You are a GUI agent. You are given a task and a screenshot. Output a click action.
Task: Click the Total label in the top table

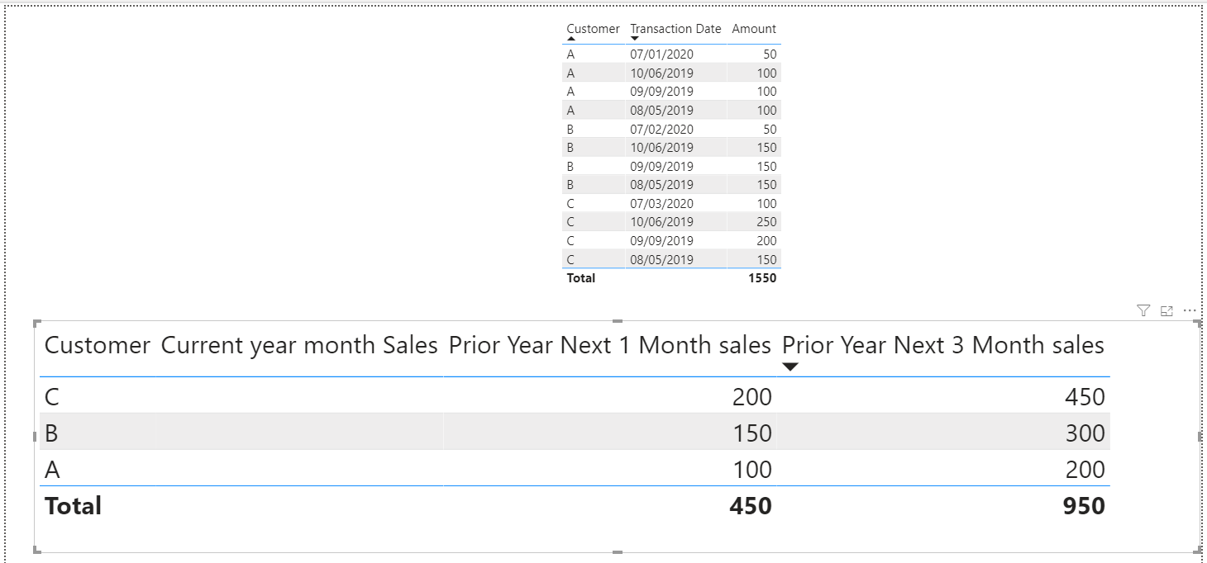click(x=581, y=277)
